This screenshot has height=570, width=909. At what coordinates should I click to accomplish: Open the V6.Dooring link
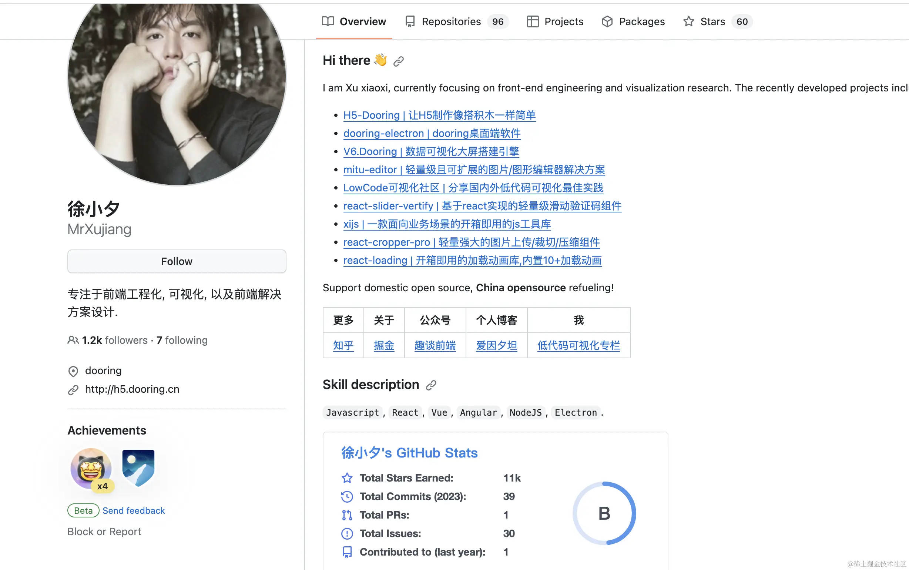431,151
